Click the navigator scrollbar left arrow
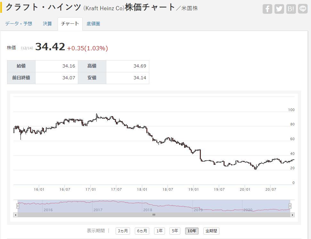The height and width of the screenshot is (239, 311). point(15,215)
